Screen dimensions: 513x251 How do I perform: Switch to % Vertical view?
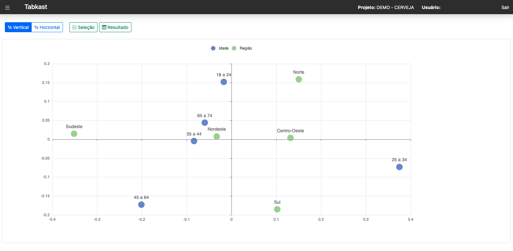coord(18,27)
